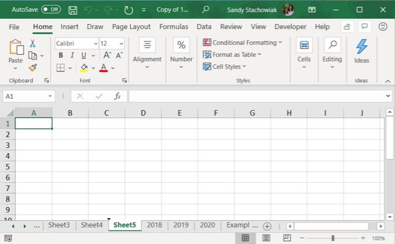Viewport: 395px width, 244px height.
Task: Toggle Bold formatting
Action: pyautogui.click(x=61, y=55)
